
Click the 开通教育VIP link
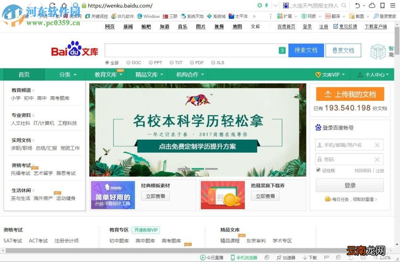(146, 230)
